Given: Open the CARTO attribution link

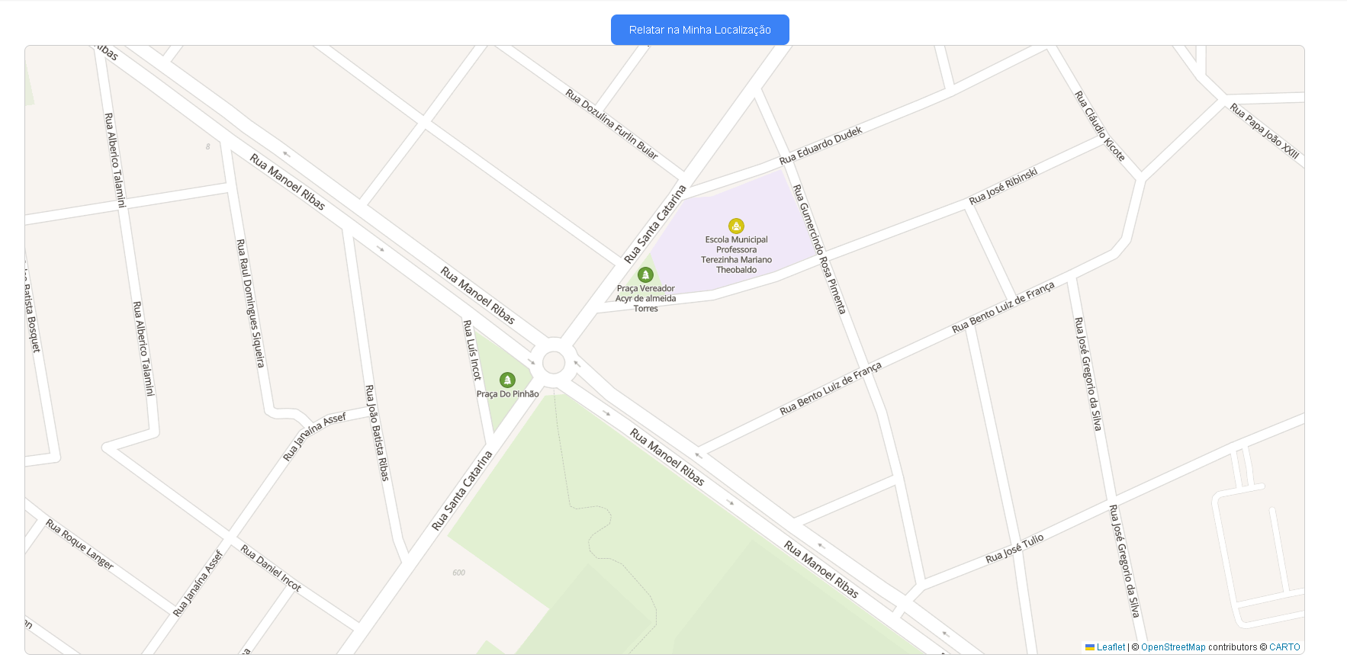Looking at the screenshot, I should [x=1284, y=647].
